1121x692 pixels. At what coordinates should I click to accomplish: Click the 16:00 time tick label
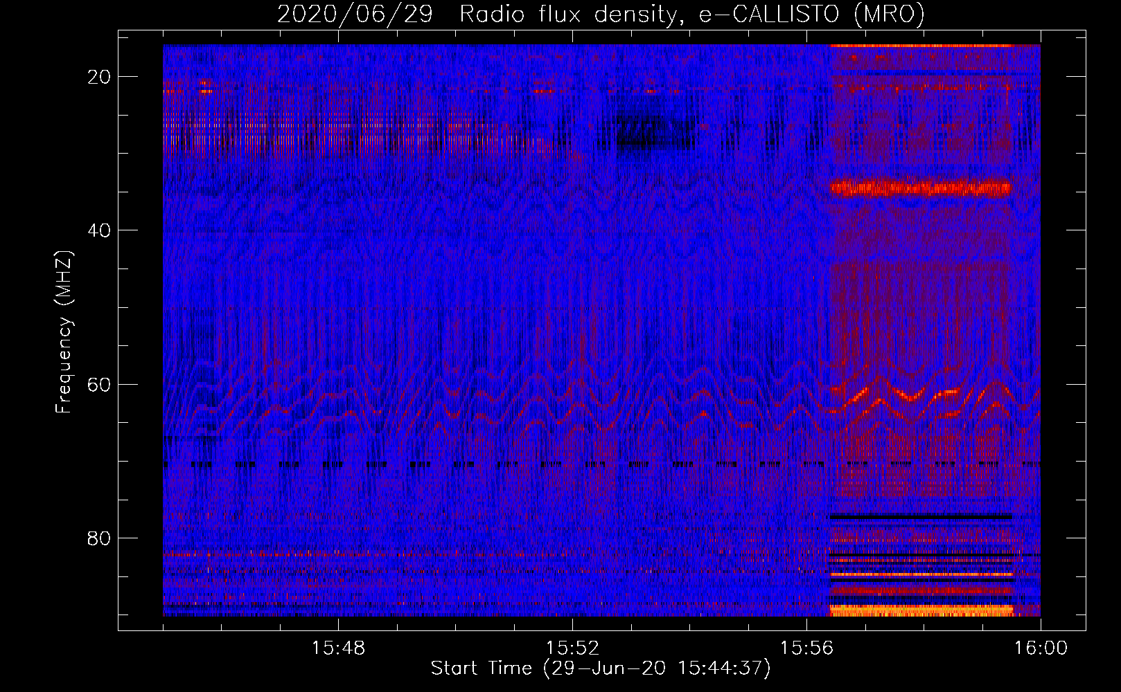point(1041,648)
